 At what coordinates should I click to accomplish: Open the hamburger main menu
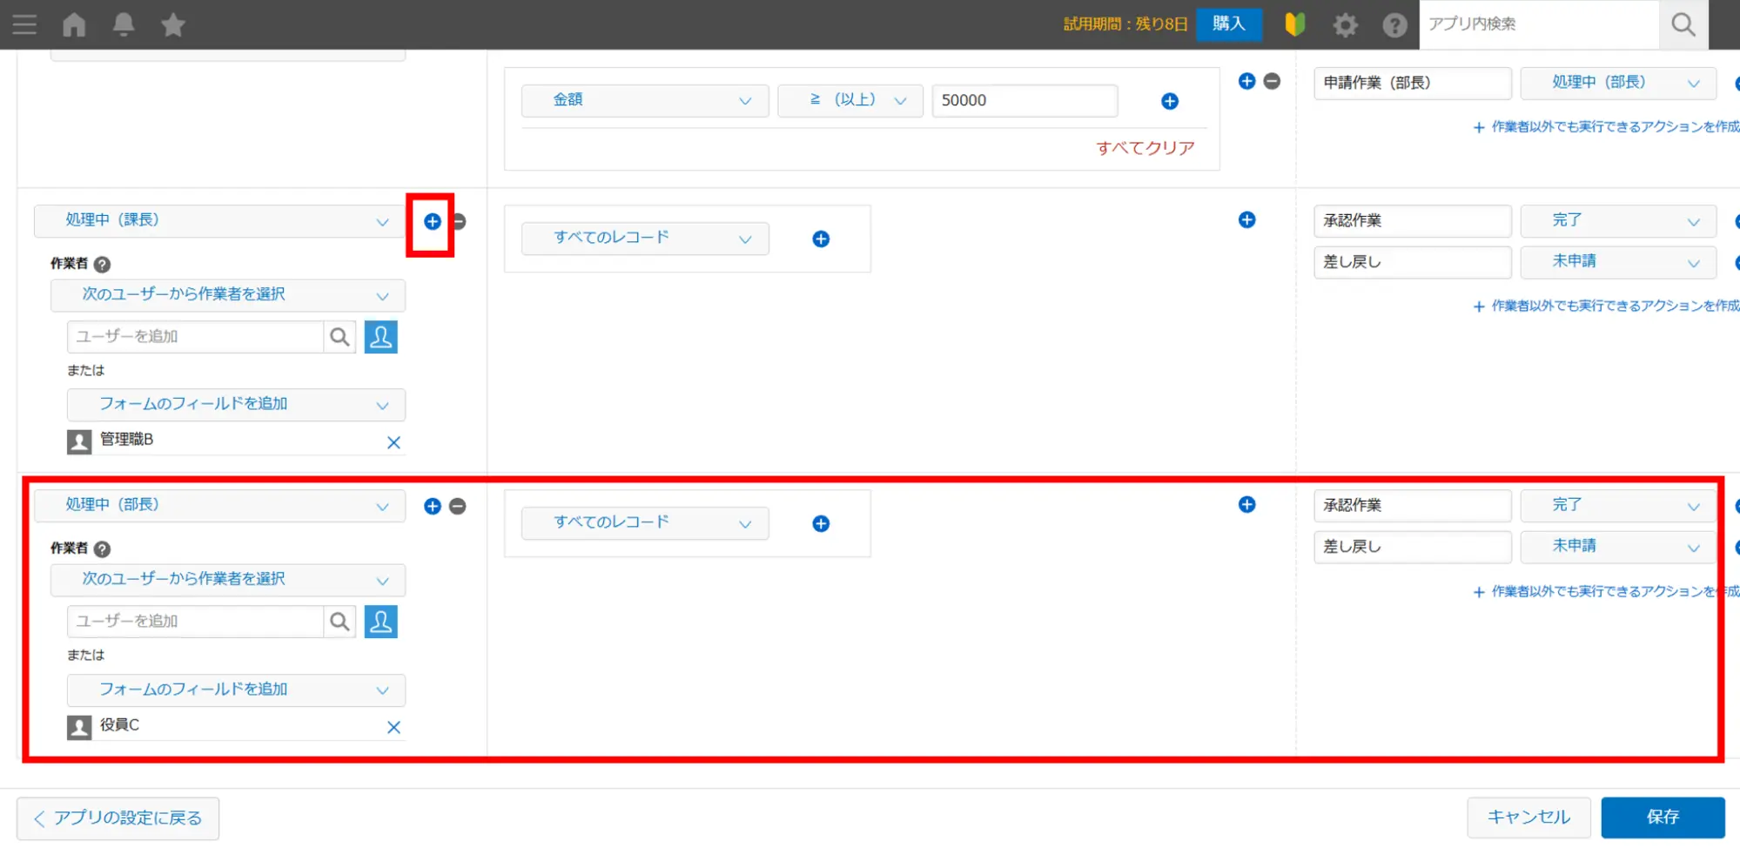point(24,24)
